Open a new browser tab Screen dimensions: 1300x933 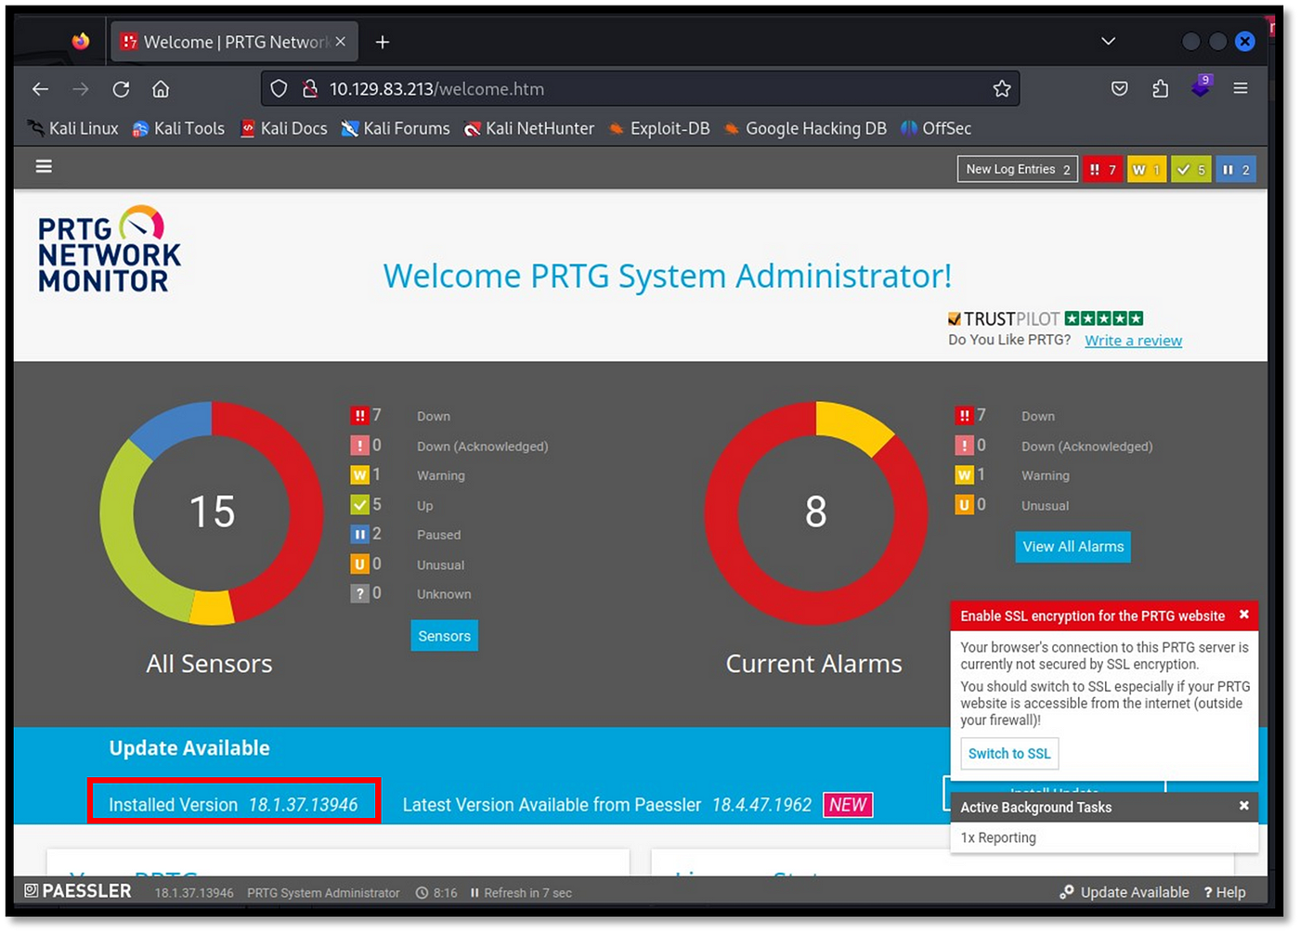[383, 42]
